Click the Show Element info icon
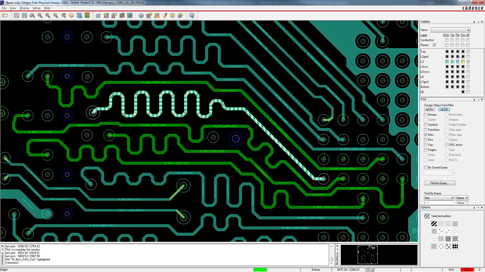485x272 pixels. pos(141,16)
